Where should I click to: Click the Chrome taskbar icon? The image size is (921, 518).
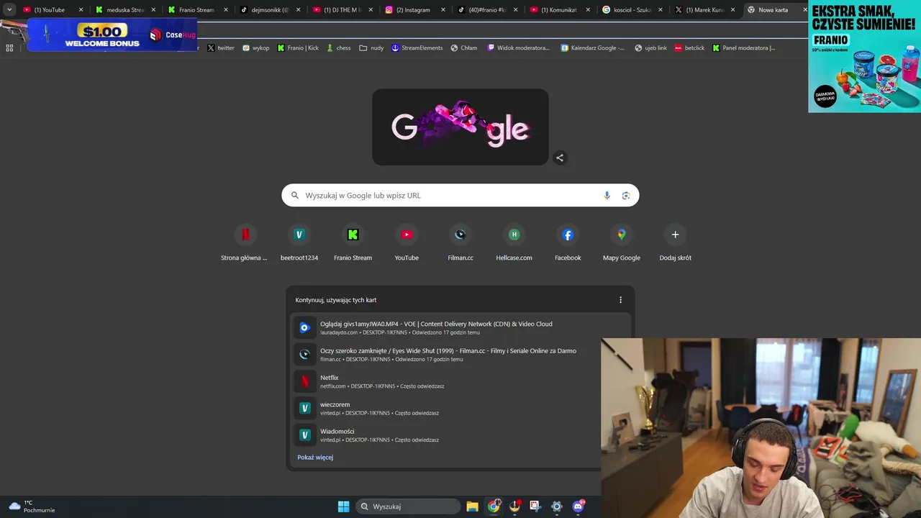click(494, 506)
